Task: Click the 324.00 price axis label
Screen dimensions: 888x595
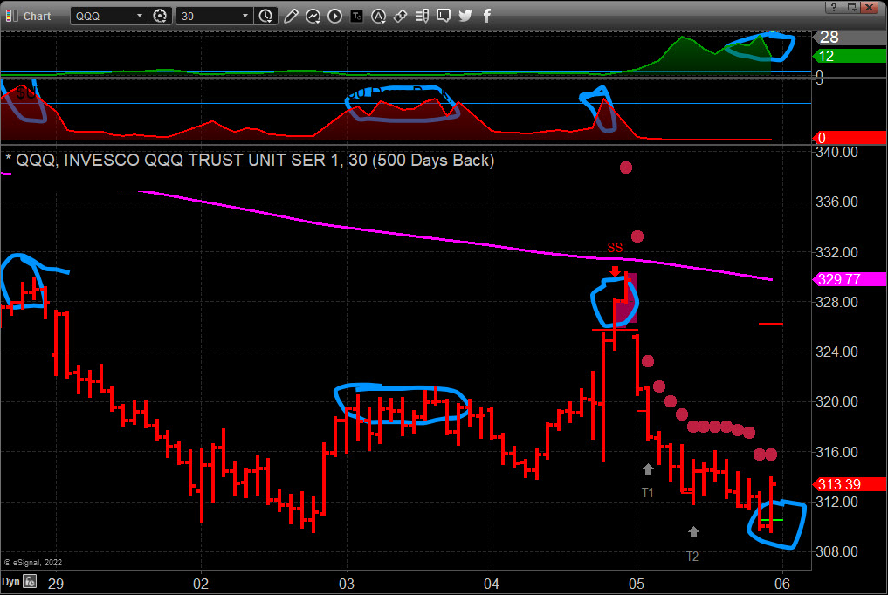Action: pos(836,352)
